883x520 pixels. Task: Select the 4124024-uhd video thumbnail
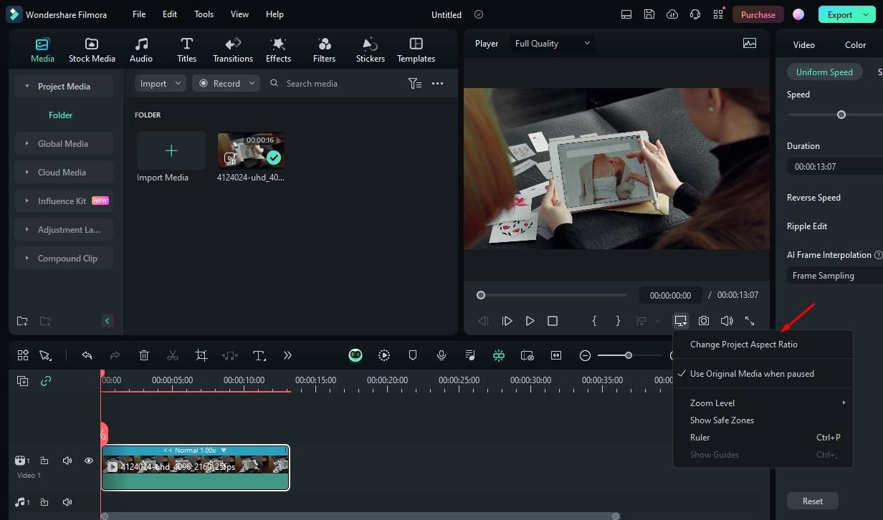point(251,150)
